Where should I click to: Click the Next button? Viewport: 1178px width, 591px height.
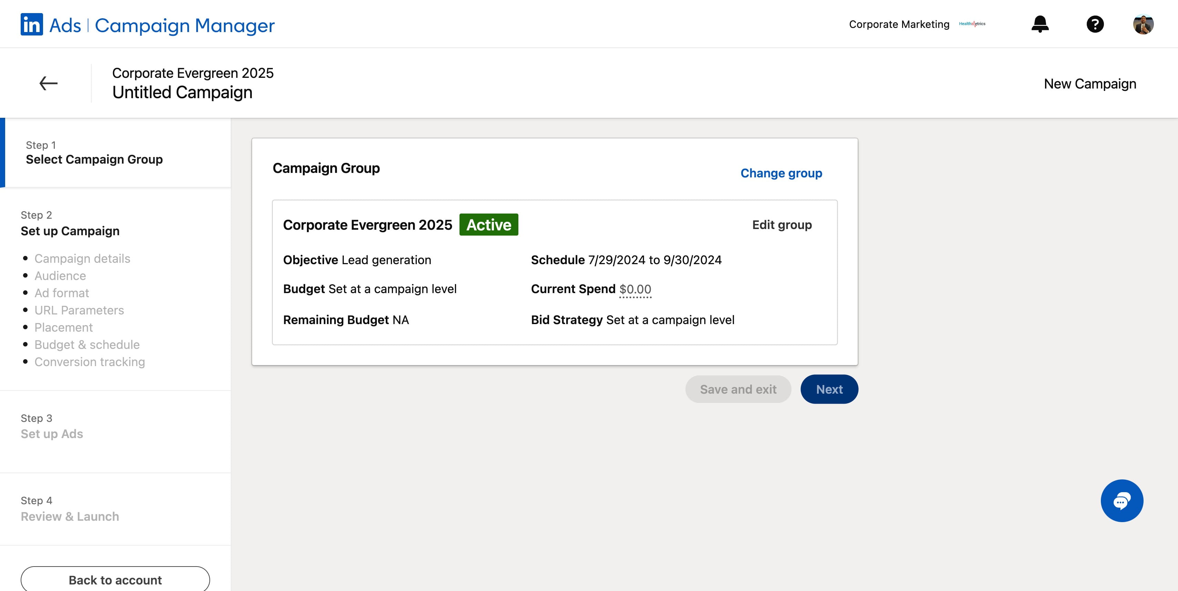click(829, 390)
